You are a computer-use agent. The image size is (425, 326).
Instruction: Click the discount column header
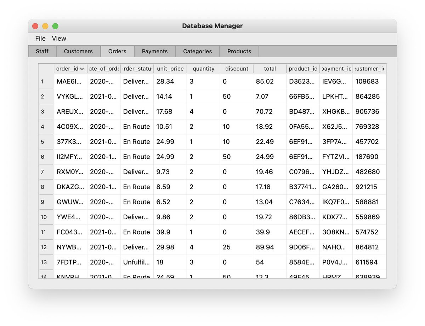(237, 69)
